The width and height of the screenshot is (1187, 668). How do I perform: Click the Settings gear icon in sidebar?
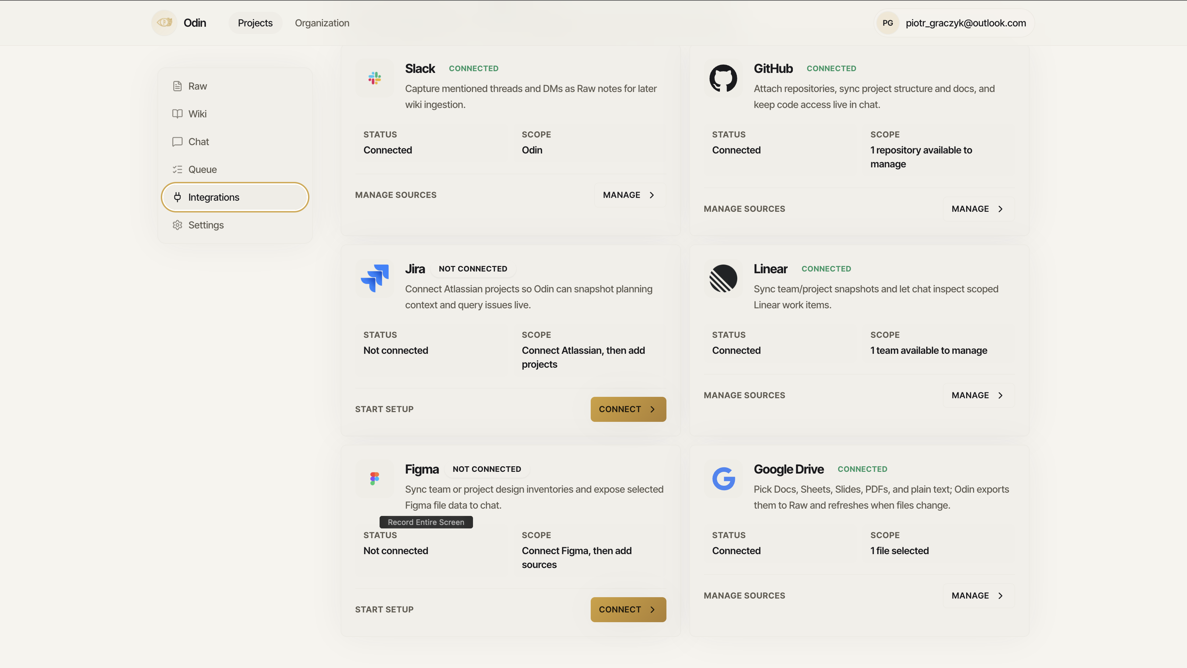coord(177,225)
